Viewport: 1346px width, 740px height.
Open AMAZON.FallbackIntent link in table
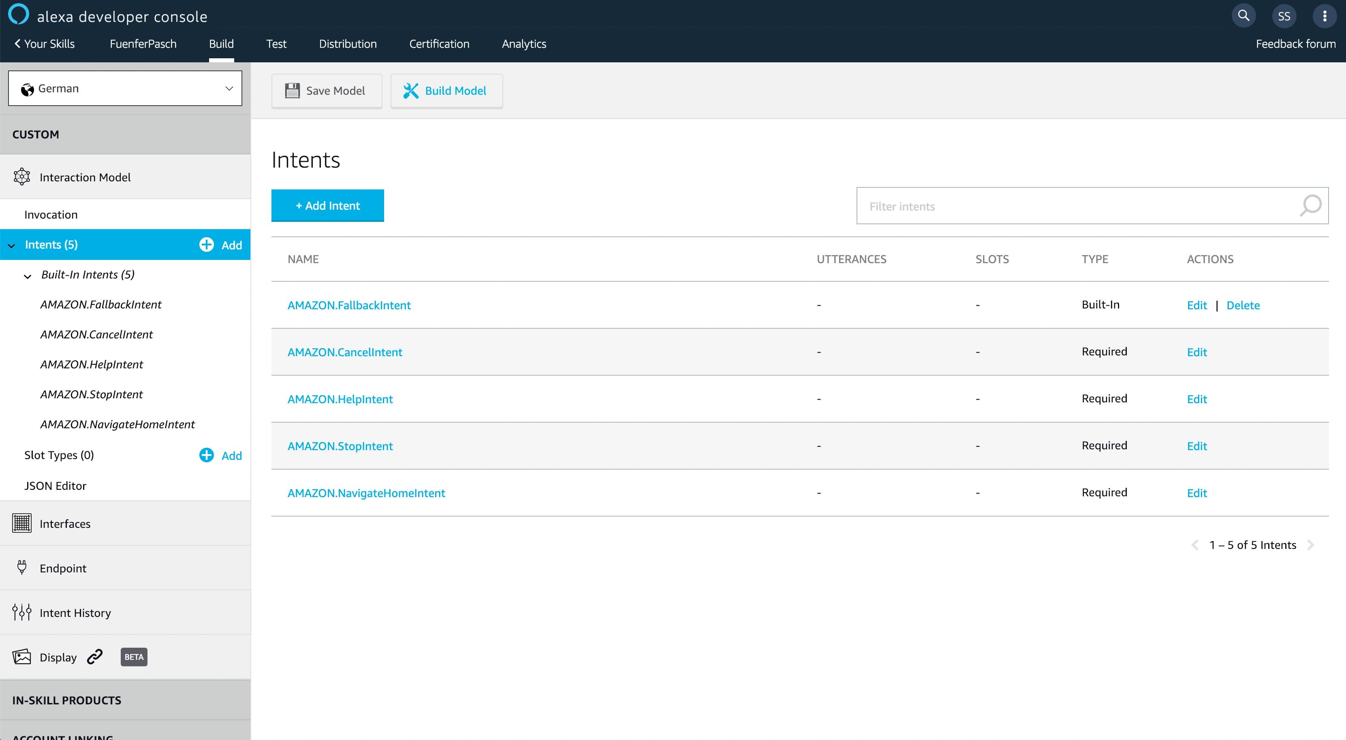point(349,305)
